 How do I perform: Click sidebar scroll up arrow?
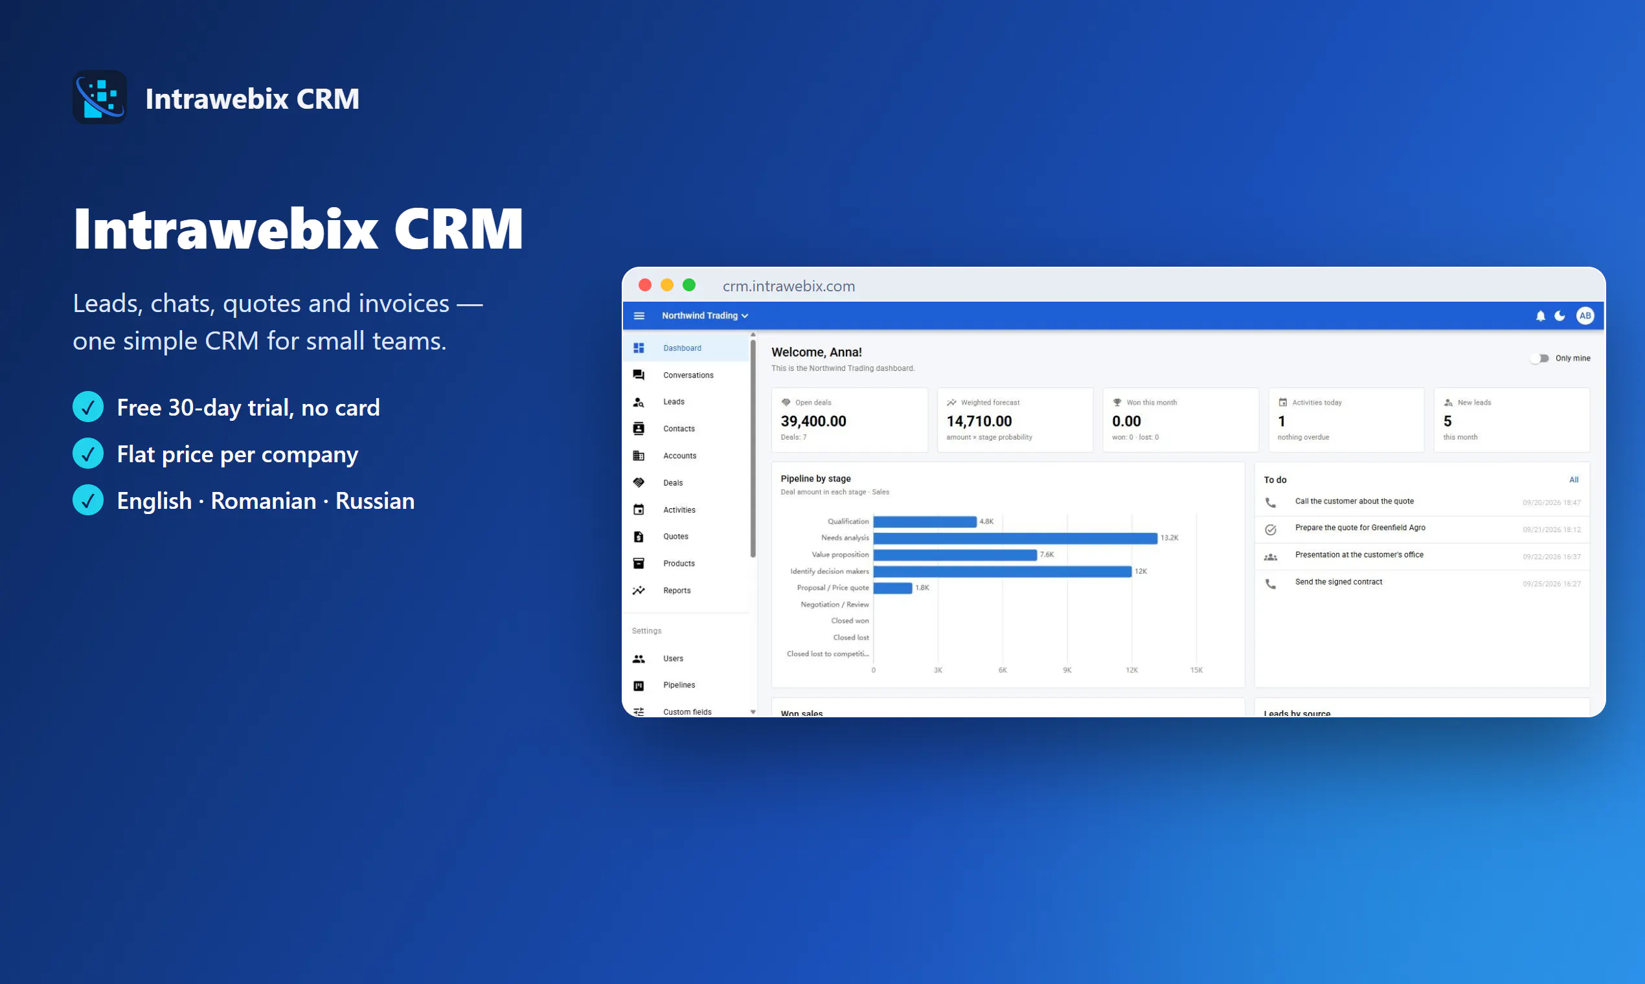pyautogui.click(x=753, y=335)
